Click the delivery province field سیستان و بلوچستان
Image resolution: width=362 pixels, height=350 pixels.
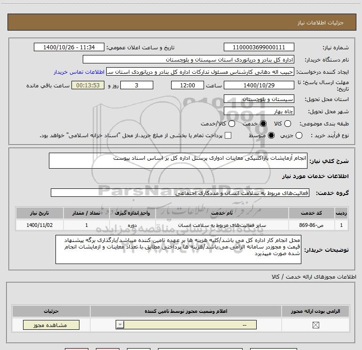click(x=259, y=99)
